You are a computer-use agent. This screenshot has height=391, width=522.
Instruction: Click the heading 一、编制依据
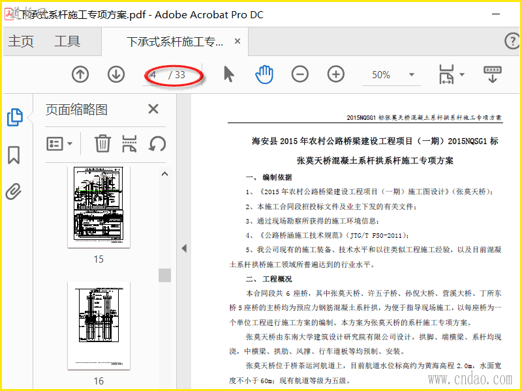(269, 177)
